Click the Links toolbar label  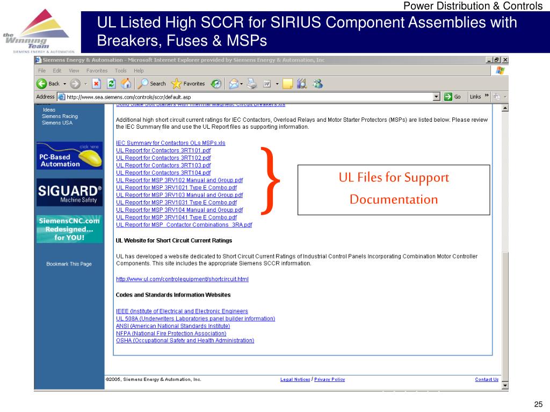(475, 97)
